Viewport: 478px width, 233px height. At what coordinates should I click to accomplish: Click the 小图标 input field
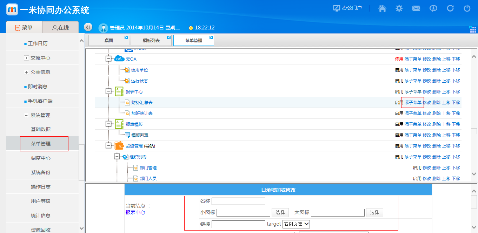coord(243,213)
